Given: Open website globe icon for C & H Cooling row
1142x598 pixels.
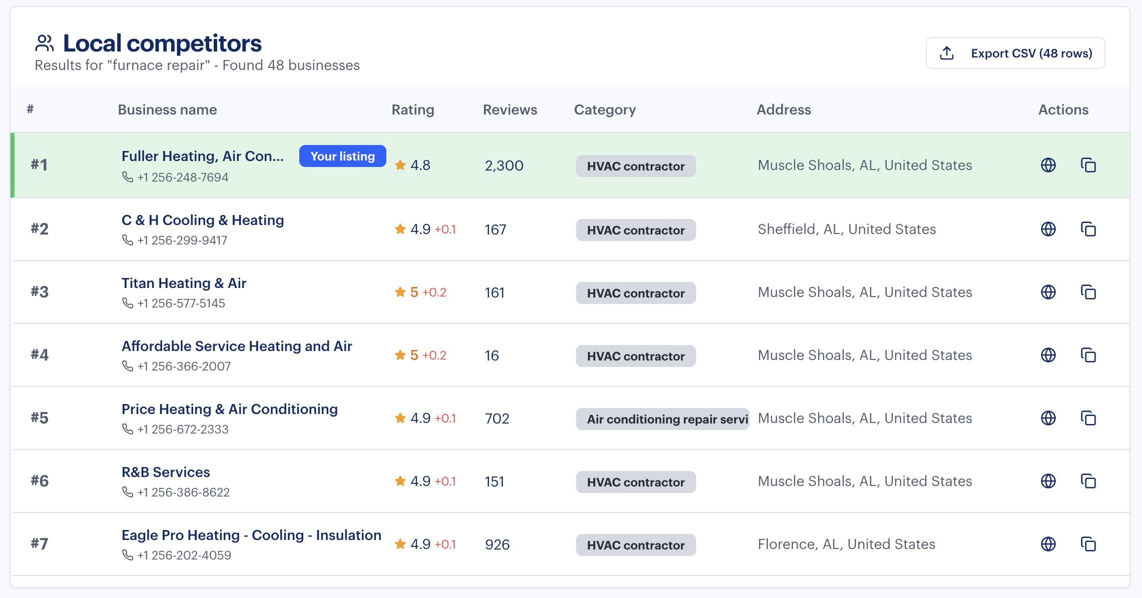Looking at the screenshot, I should (1048, 229).
